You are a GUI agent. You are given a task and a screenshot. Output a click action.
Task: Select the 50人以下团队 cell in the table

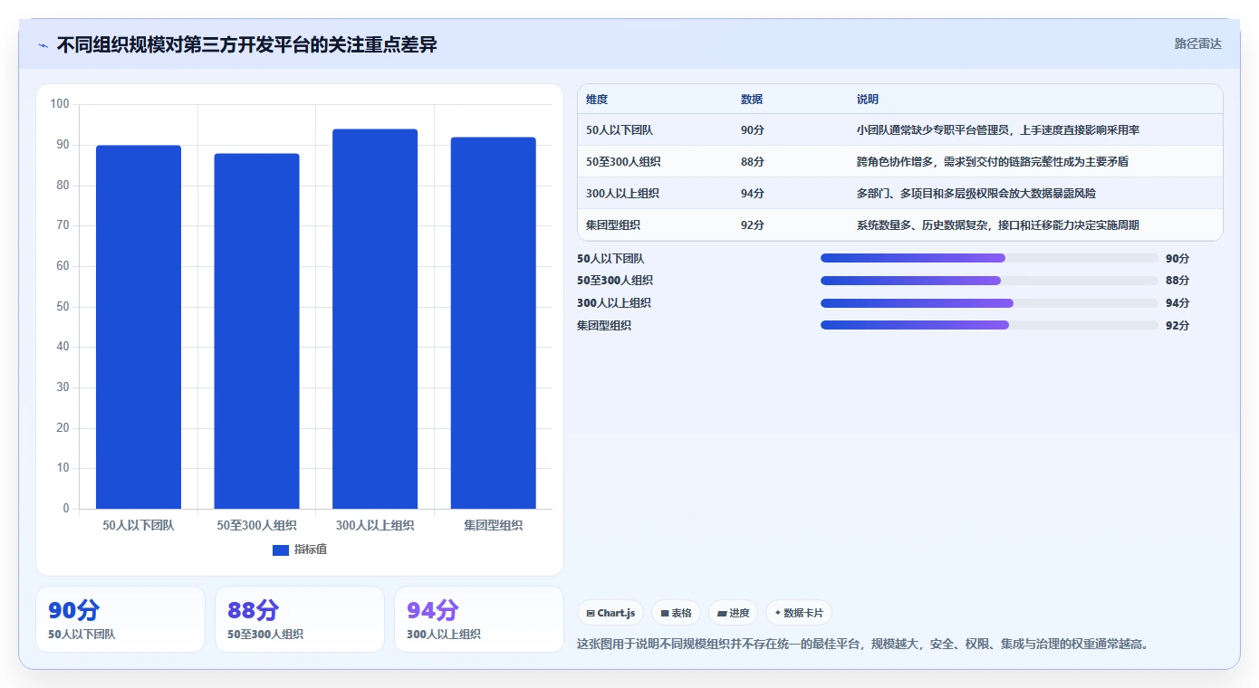[620, 130]
